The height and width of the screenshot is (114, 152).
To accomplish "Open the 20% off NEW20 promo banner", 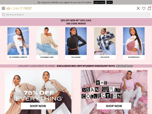I will point(76,22).
